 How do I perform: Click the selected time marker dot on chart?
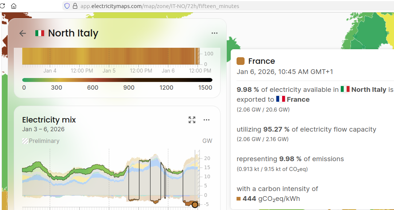[195, 205]
